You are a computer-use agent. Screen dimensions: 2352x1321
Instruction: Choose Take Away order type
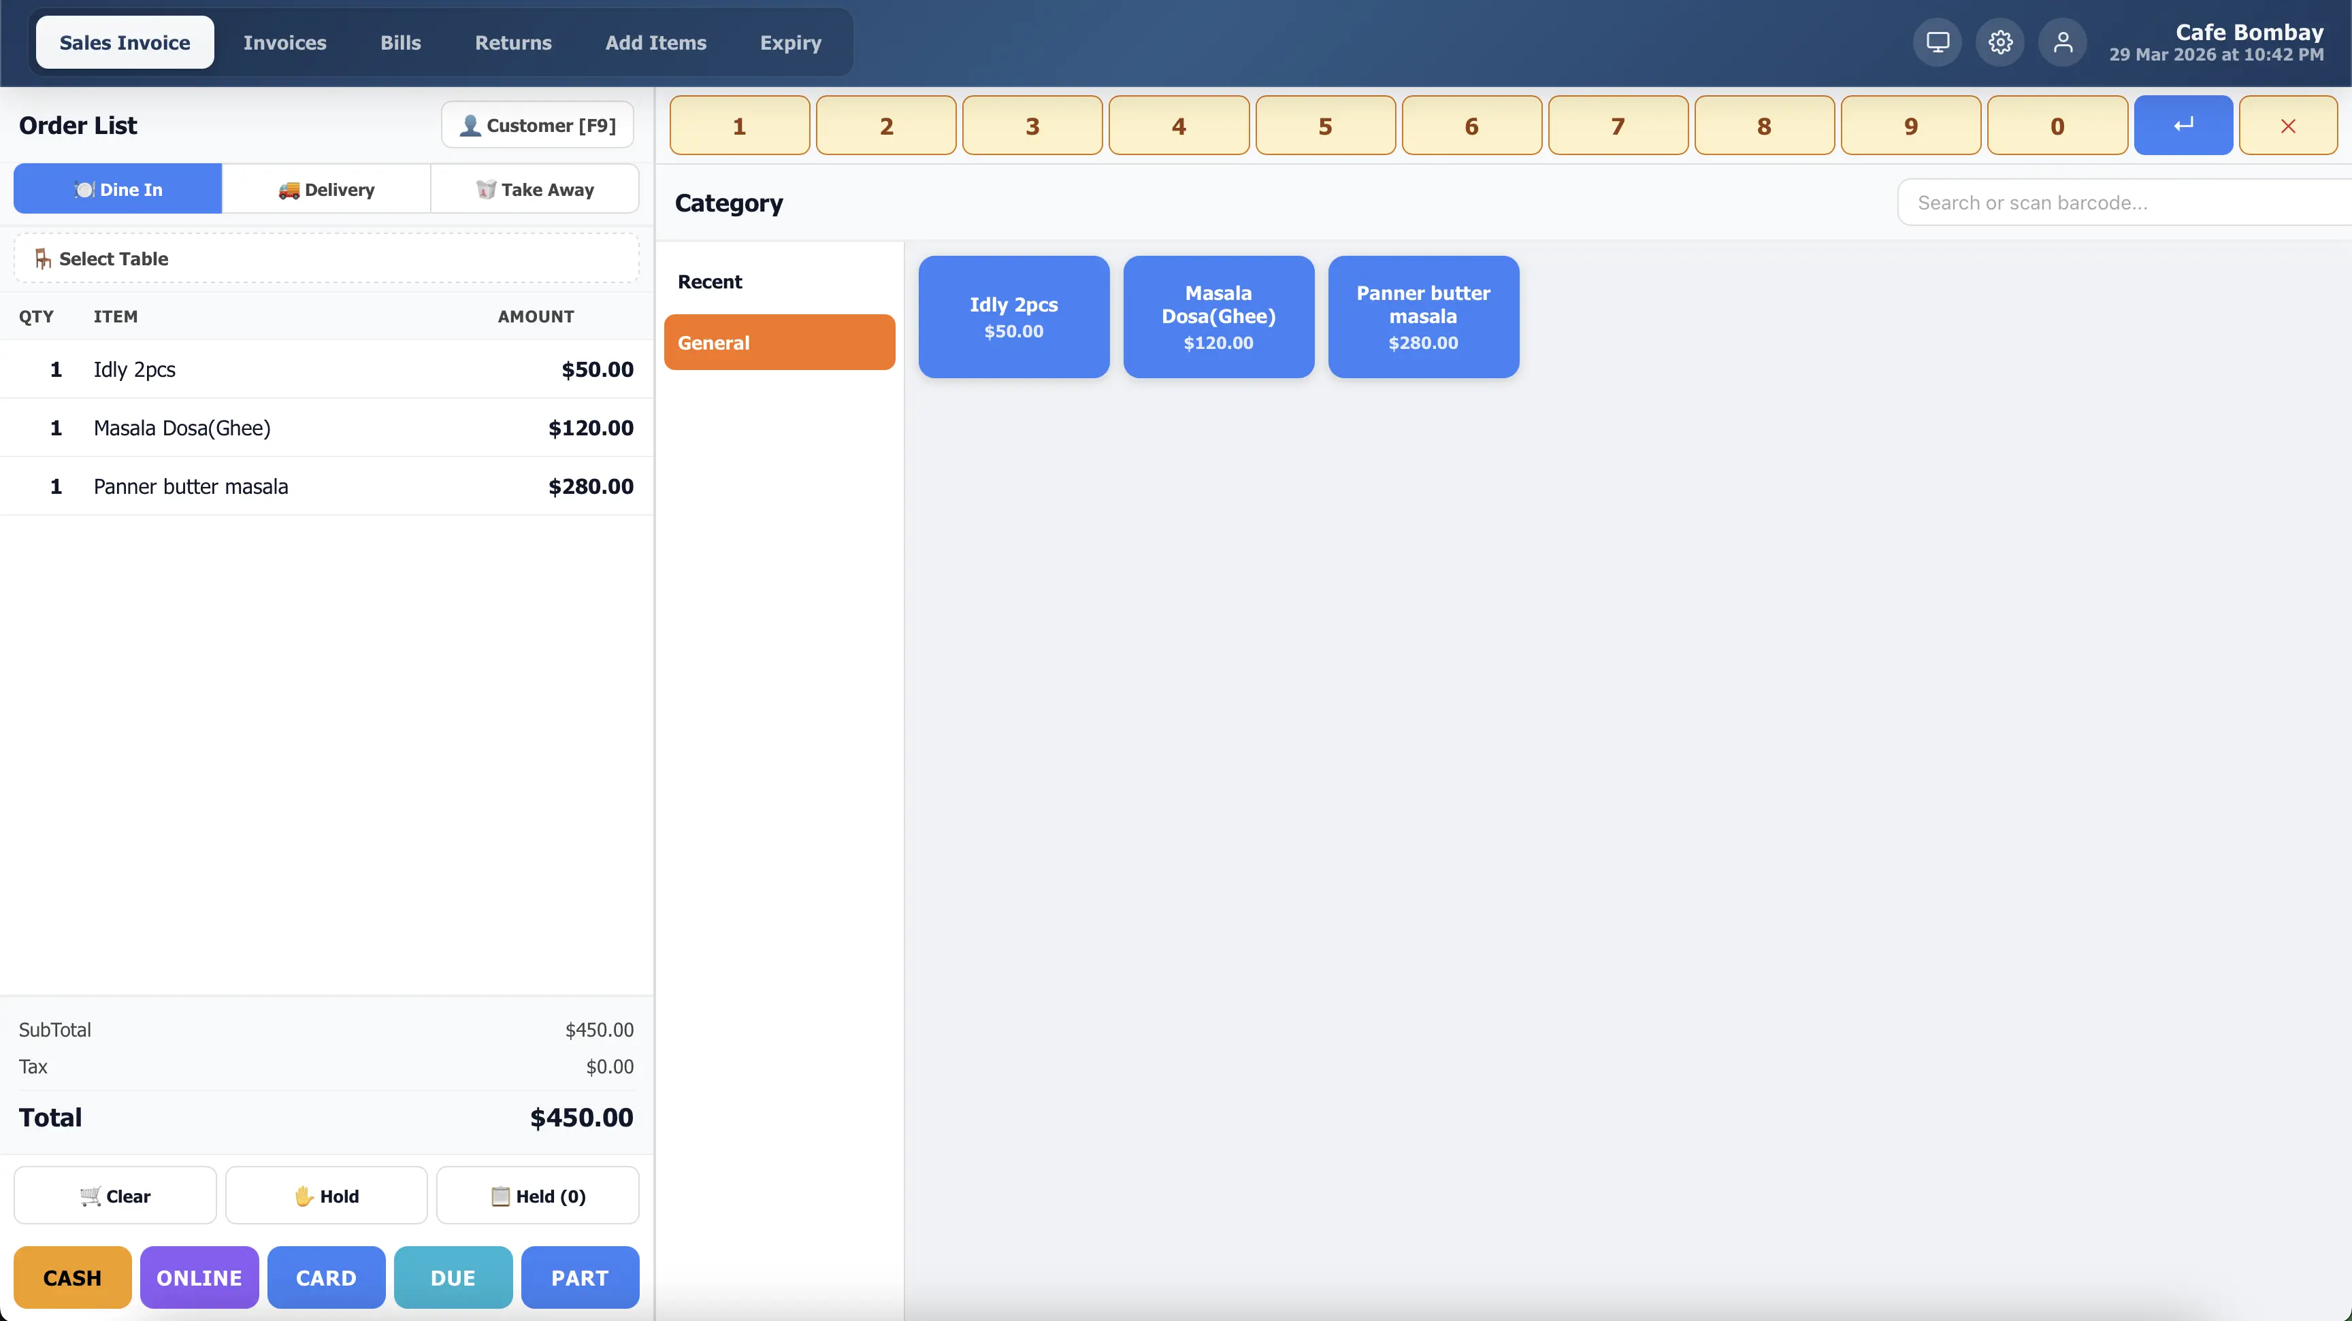tap(536, 189)
